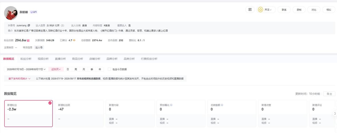
Task: Expand the 近30天 period dropdown
Action: click(56, 69)
